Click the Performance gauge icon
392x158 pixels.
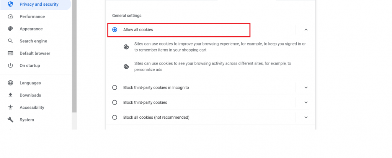(x=11, y=16)
